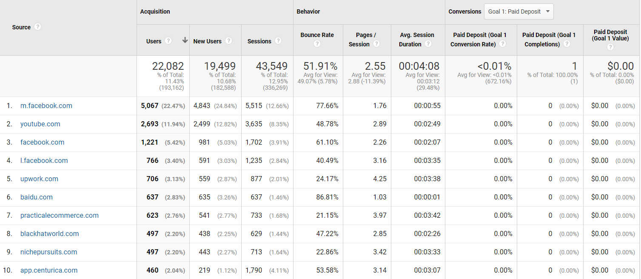The height and width of the screenshot is (279, 641).
Task: Sort by Avg. Session Duration header
Action: pos(416,40)
